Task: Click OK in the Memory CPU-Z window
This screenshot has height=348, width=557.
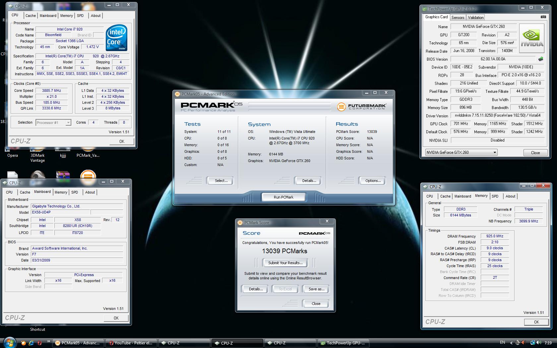Action: [x=536, y=322]
